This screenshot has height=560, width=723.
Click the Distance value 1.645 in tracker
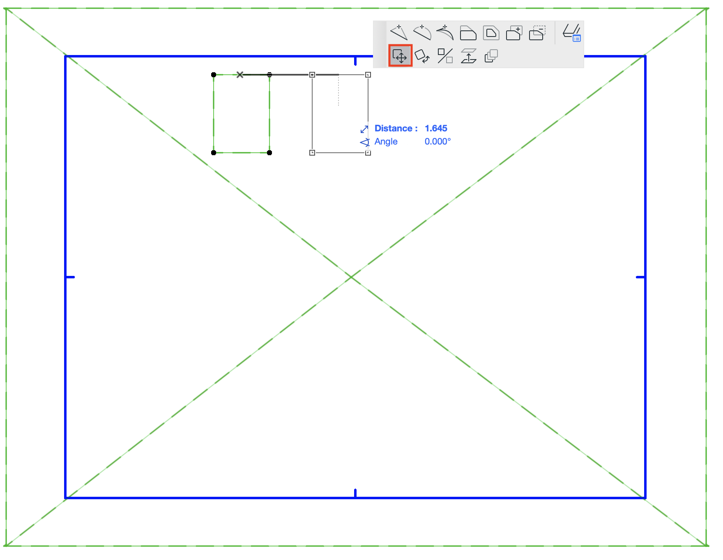[436, 129]
